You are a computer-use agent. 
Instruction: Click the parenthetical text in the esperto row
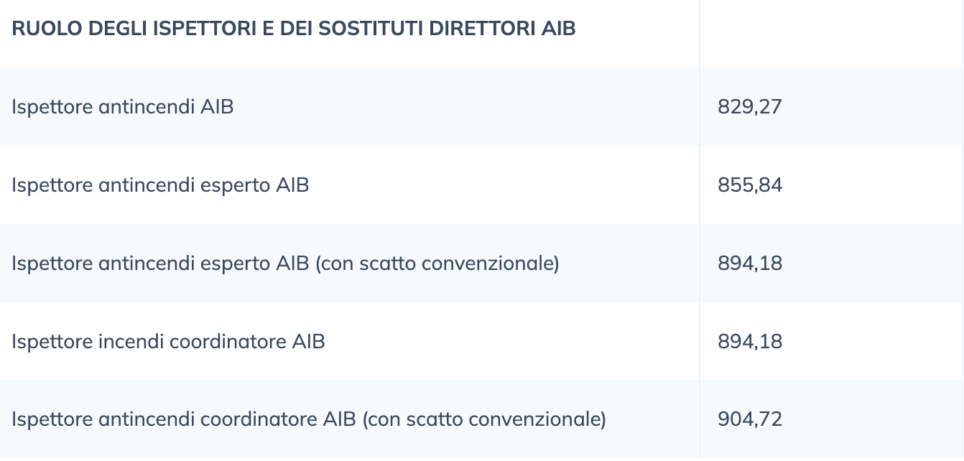[437, 264]
